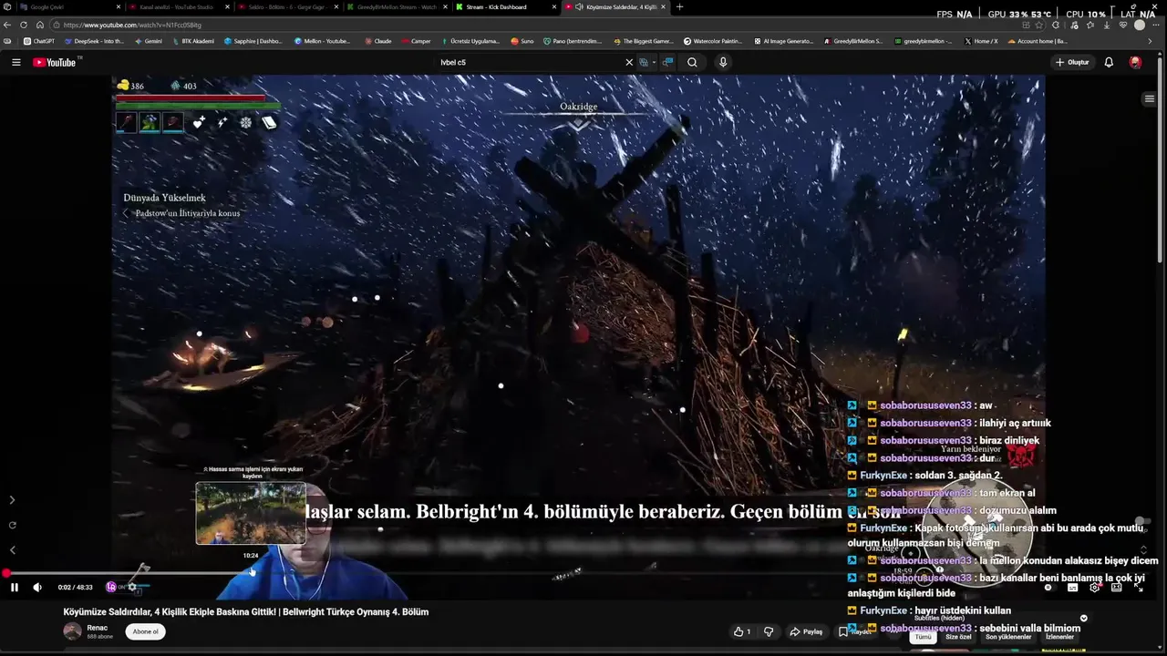This screenshot has width=1167, height=656.
Task: Select the İzlenenler filter chip
Action: 1059,637
